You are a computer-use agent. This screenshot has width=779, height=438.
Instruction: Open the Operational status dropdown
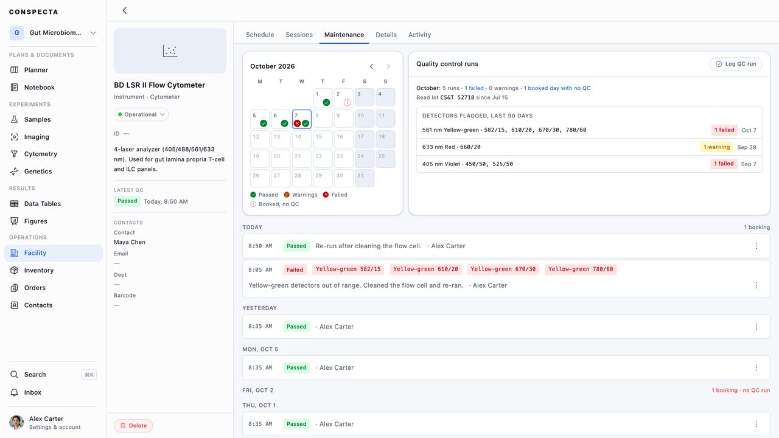[141, 114]
